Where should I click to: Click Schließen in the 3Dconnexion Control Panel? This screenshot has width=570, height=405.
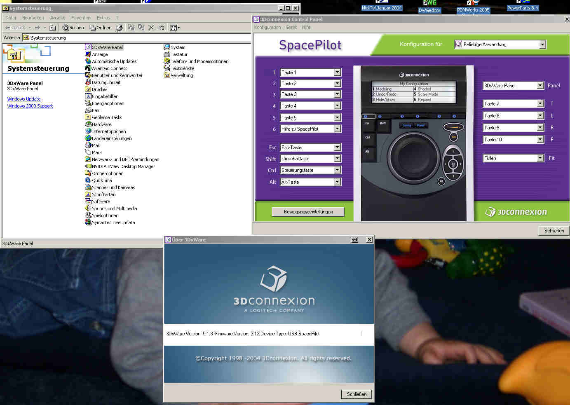(x=554, y=231)
